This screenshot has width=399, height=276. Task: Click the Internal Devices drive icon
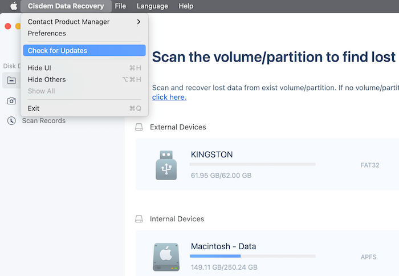(x=139, y=219)
